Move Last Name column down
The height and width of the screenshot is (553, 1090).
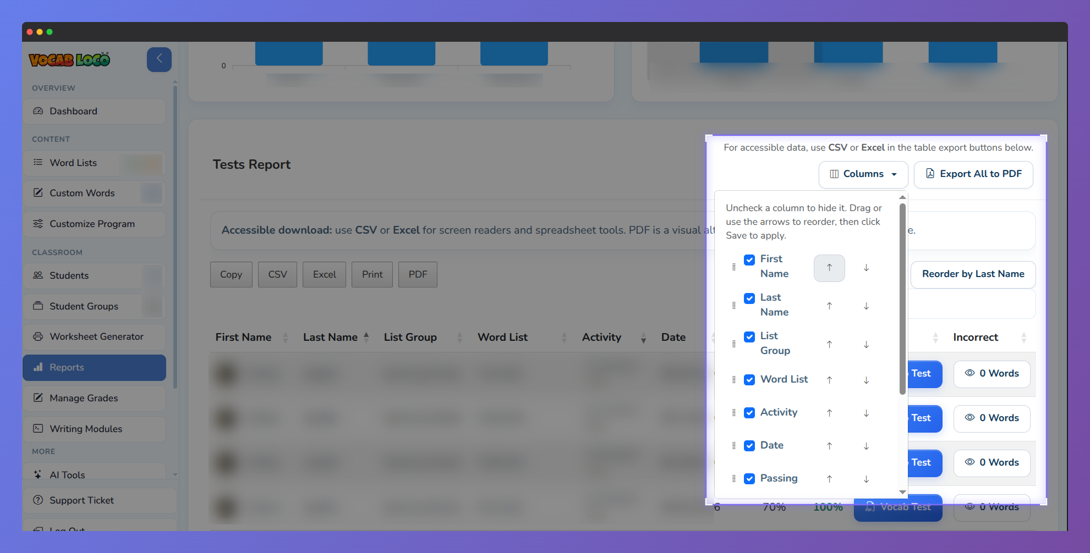[x=866, y=306]
